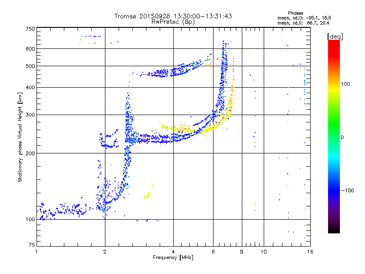Click the y-axis tick label "100"
The width and height of the screenshot is (365, 274).
(x=30, y=219)
